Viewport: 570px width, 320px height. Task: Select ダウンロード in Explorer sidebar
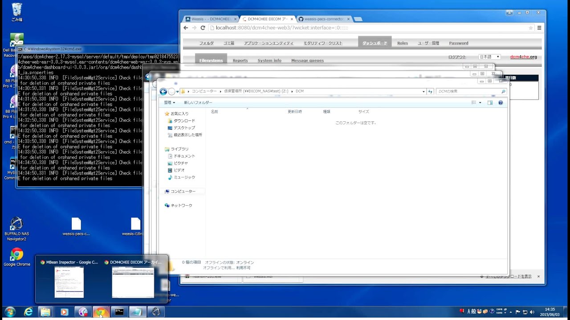click(x=184, y=121)
